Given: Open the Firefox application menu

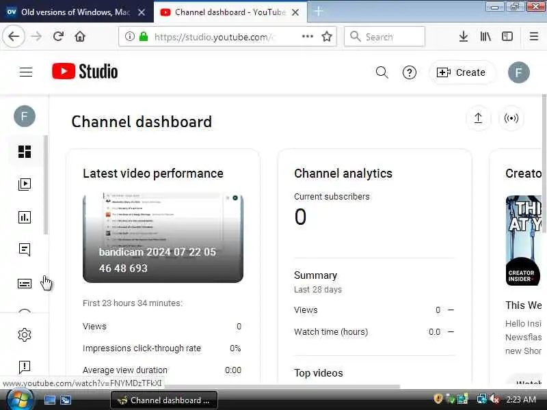Looking at the screenshot, I should [x=534, y=36].
